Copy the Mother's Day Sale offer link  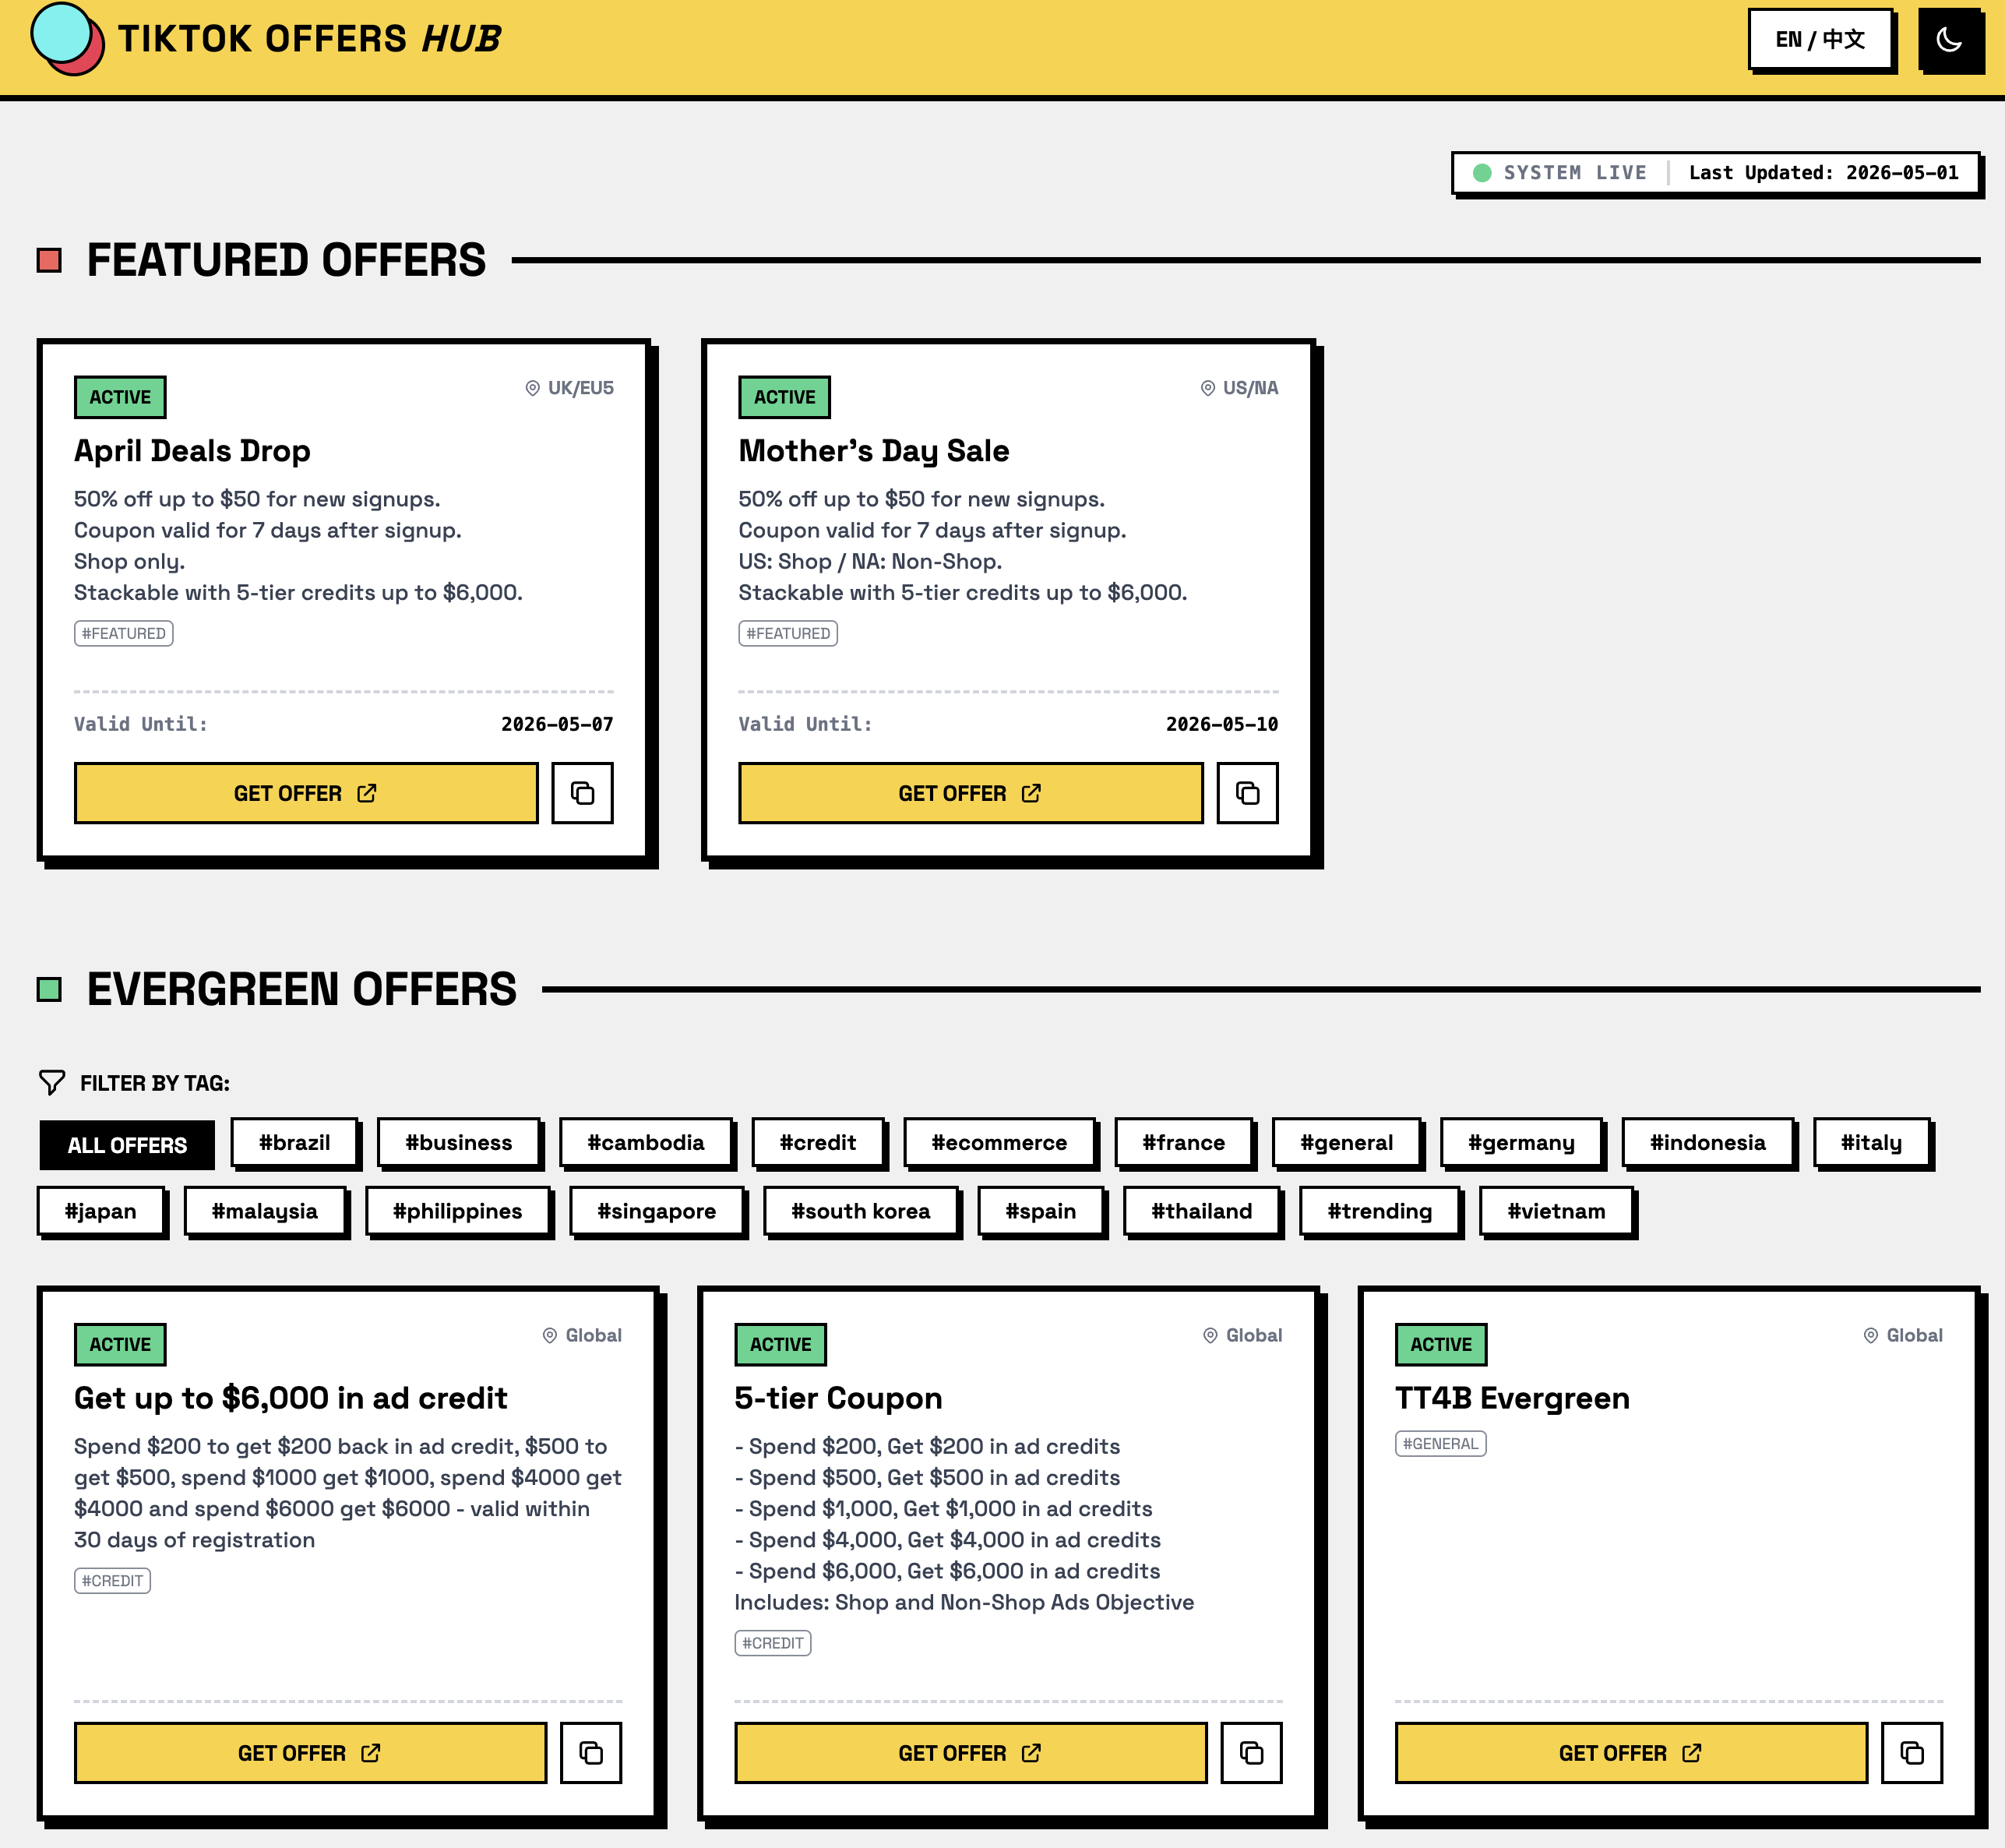point(1247,793)
